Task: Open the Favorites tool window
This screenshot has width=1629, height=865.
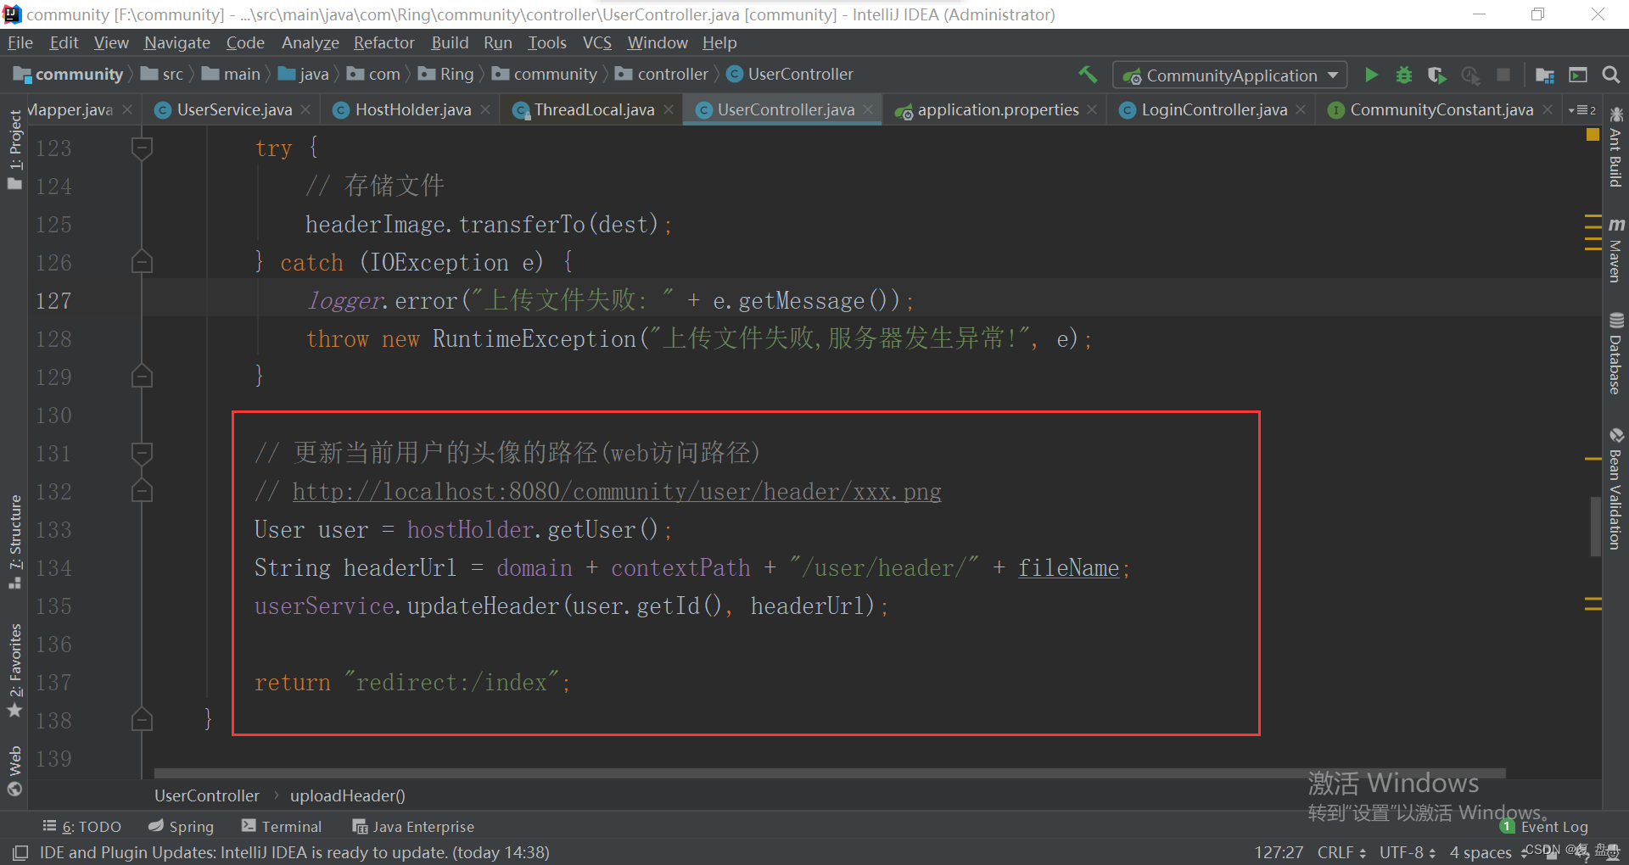Action: coord(14,671)
